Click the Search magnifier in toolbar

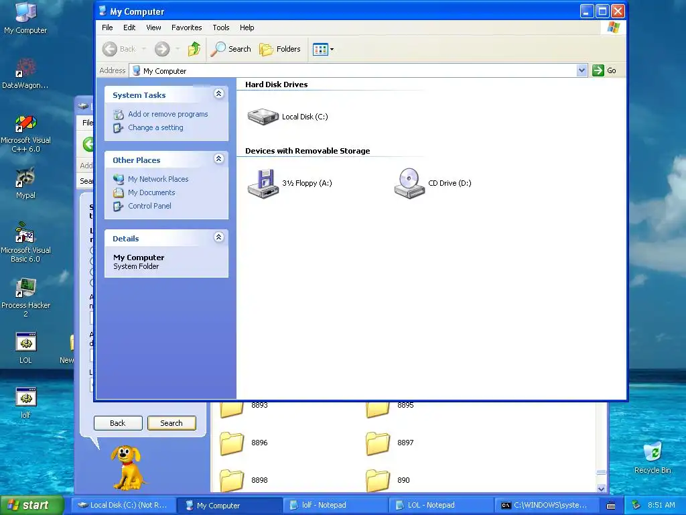tap(230, 49)
